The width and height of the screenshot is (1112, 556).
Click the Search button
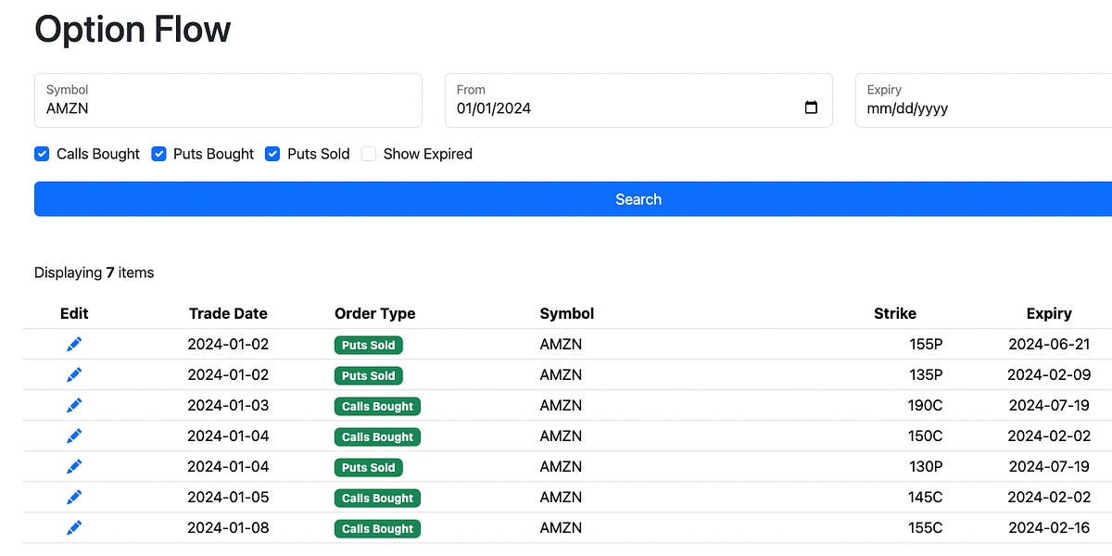[x=638, y=199]
